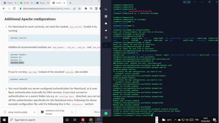Viewport: 219px width, 123px height.
Task: Close the first 'Examp' browser tab
Action: coord(15,3)
